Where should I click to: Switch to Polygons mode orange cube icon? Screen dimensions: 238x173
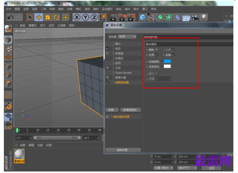tap(8, 84)
